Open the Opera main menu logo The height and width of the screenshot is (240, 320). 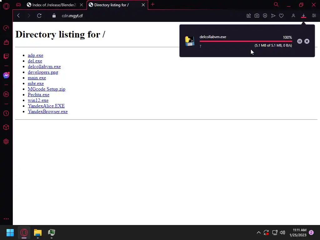(x=6, y=6)
